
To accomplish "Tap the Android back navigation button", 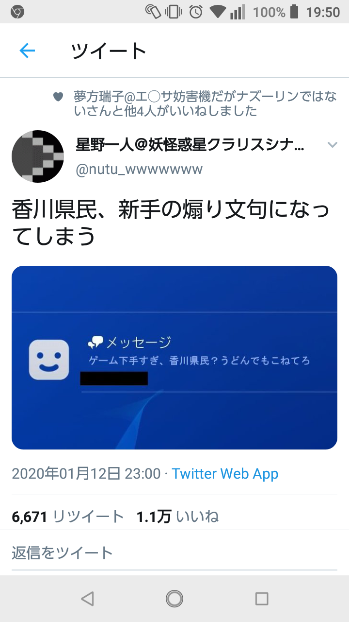I will [x=87, y=599].
